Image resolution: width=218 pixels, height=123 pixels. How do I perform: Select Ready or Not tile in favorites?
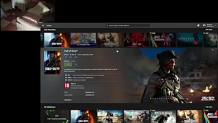tap(137, 40)
